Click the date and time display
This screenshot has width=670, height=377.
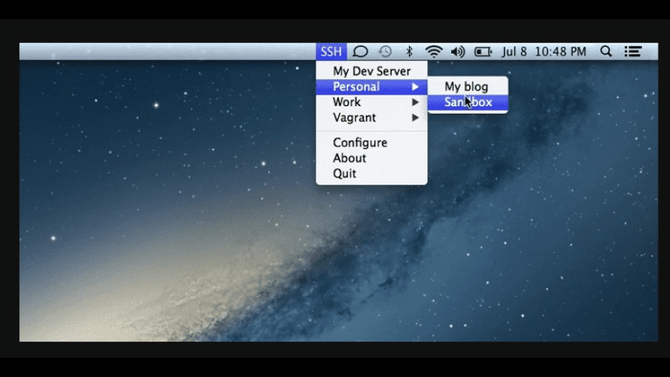[x=544, y=52]
